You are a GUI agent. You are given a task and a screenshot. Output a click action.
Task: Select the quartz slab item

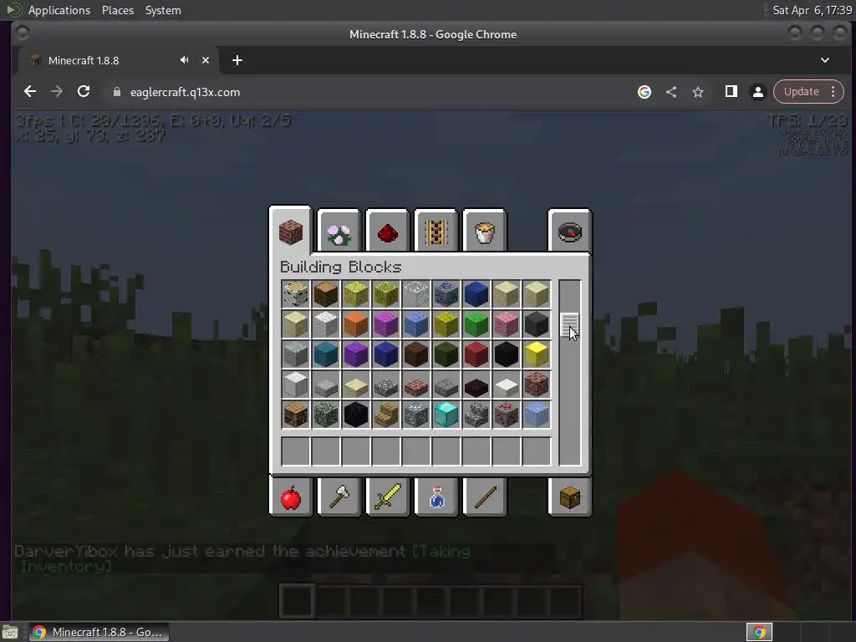(506, 386)
